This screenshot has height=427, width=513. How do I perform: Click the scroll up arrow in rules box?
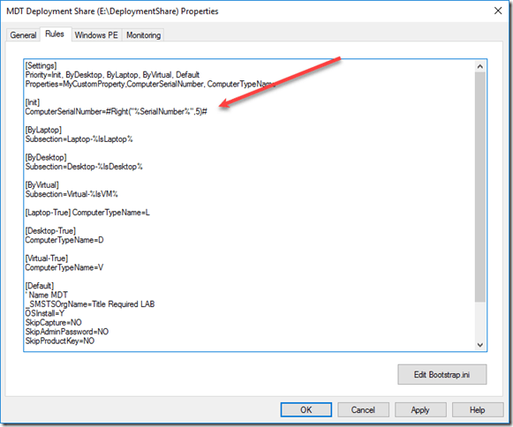click(x=480, y=66)
